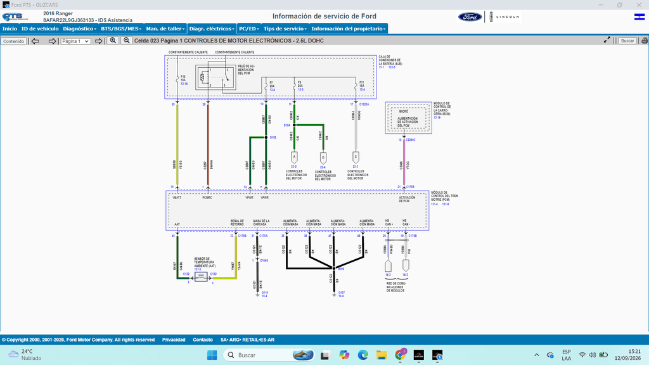Image resolution: width=649 pixels, height=365 pixels.
Task: Open Microsoft Edge from taskbar
Action: [x=363, y=355]
